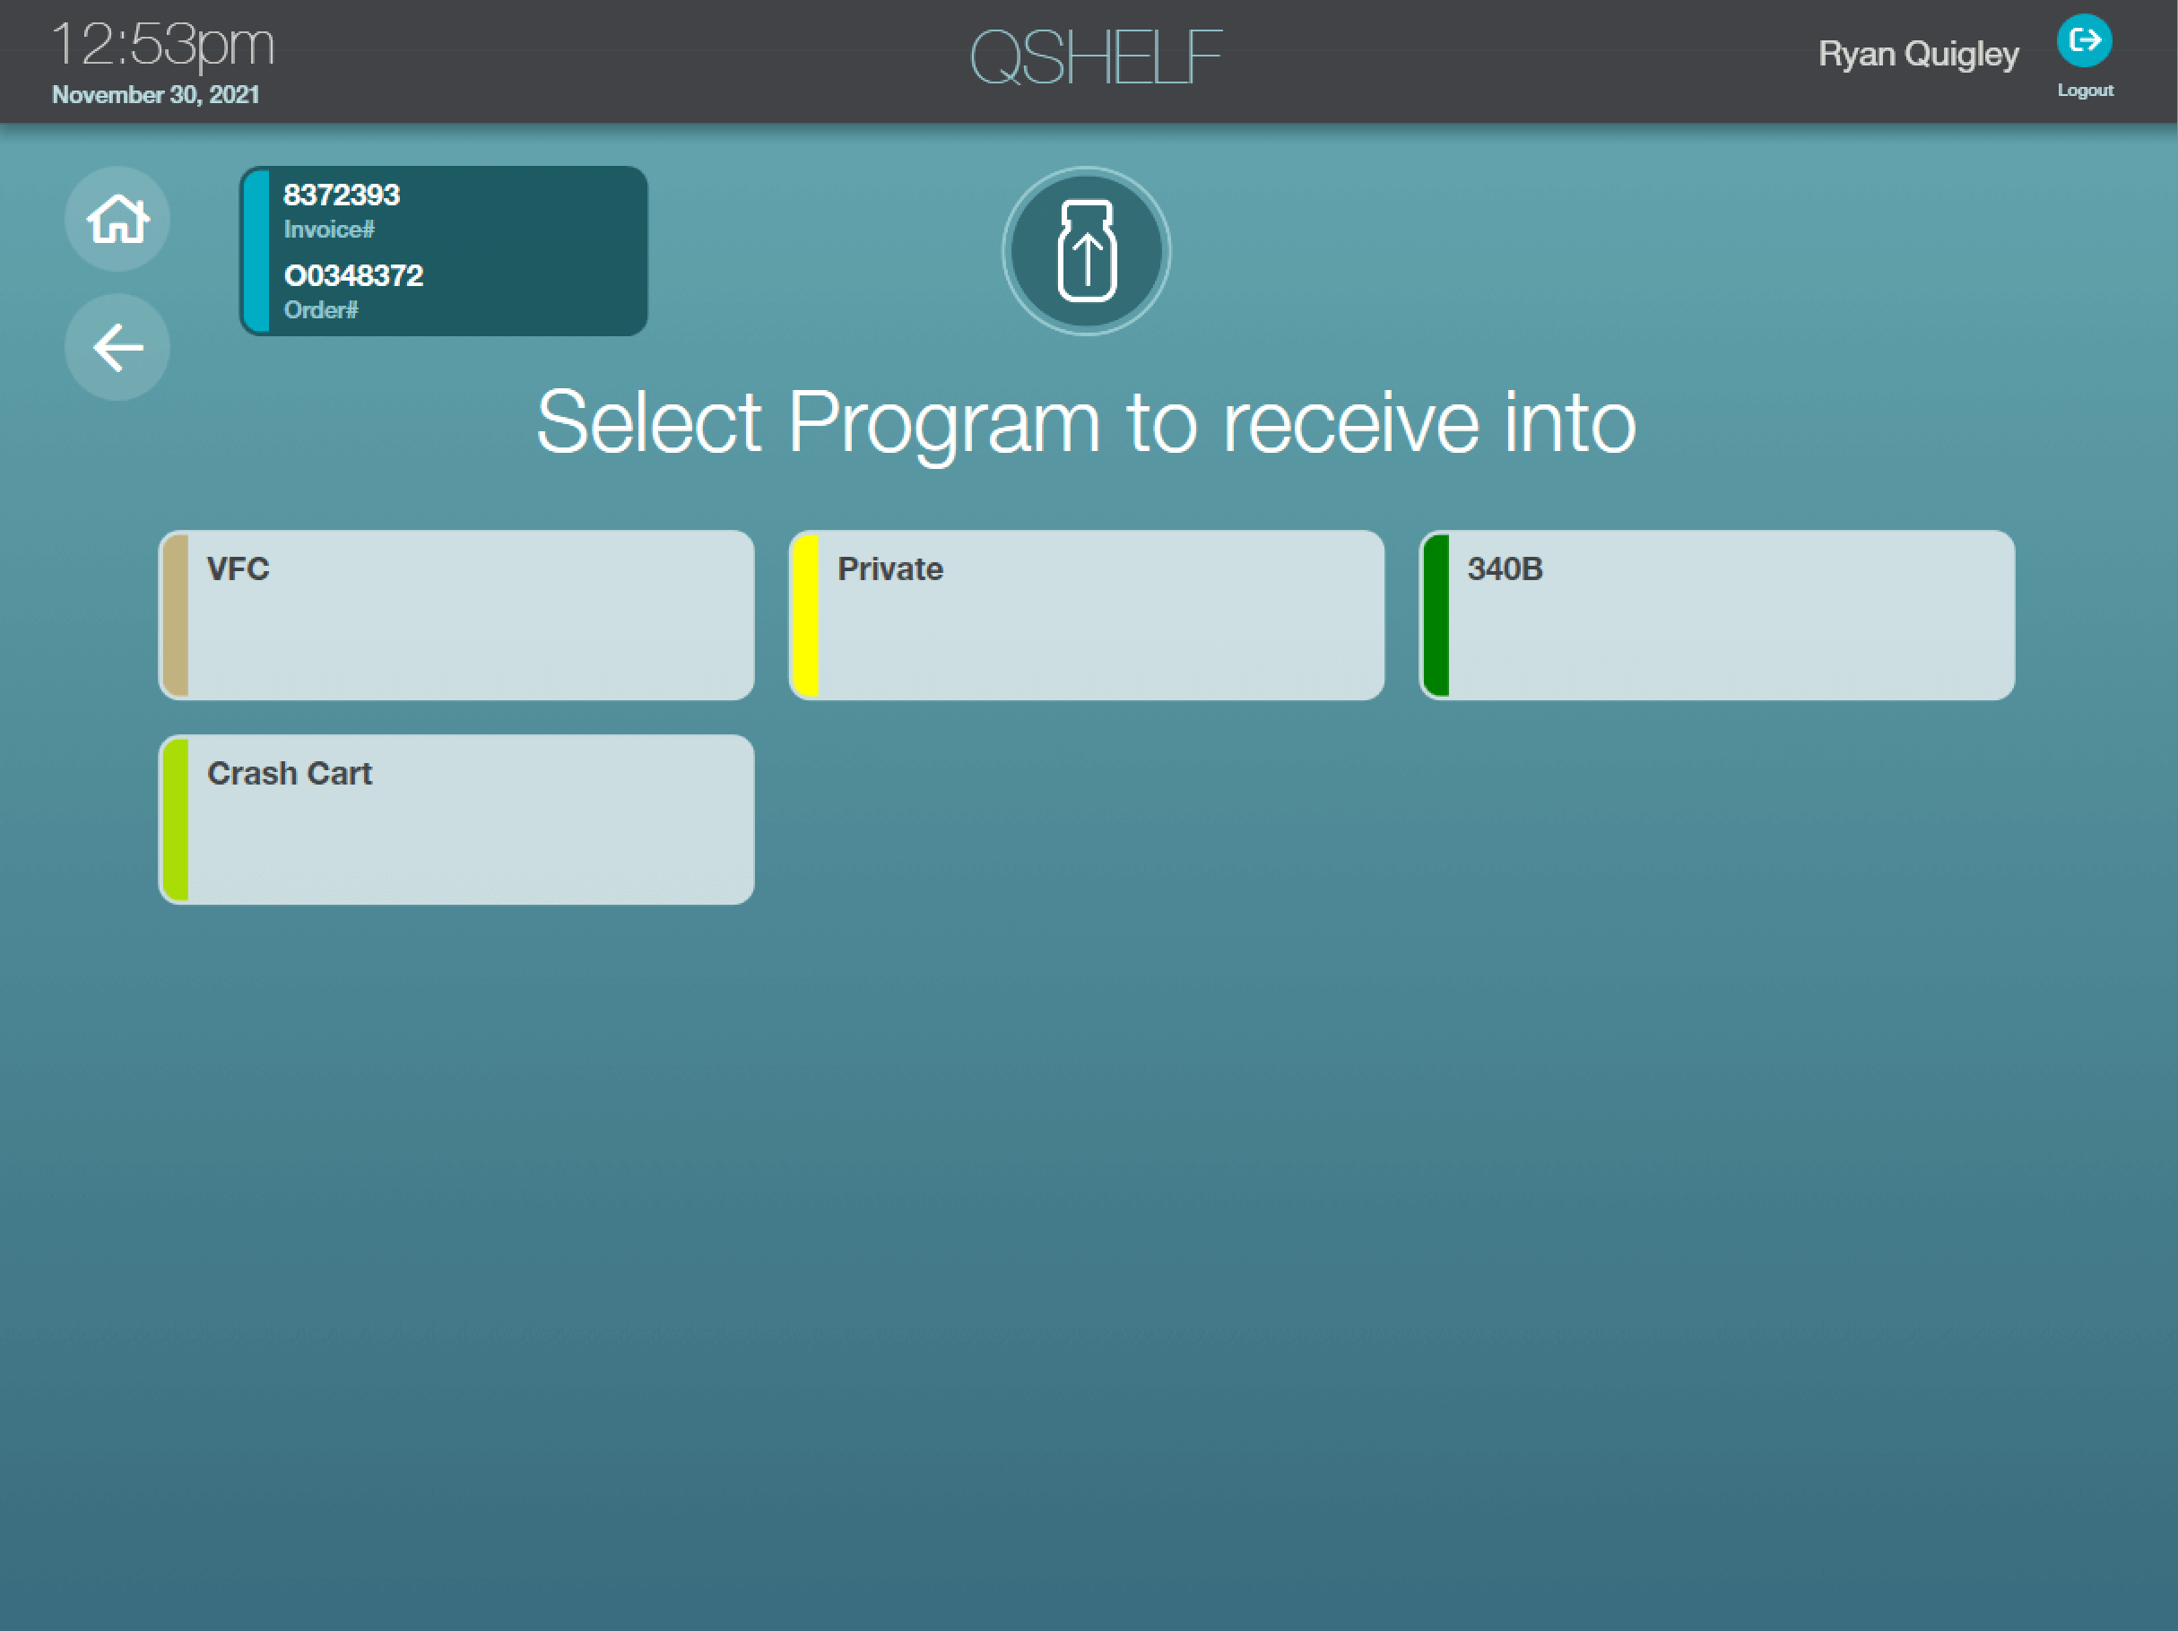The height and width of the screenshot is (1631, 2178).
Task: Click the November 30, 2021 date
Action: (156, 96)
